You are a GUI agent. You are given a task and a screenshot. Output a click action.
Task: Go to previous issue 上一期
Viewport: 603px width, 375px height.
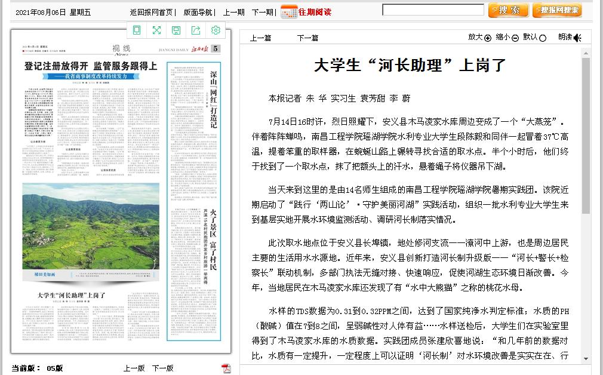(x=233, y=12)
